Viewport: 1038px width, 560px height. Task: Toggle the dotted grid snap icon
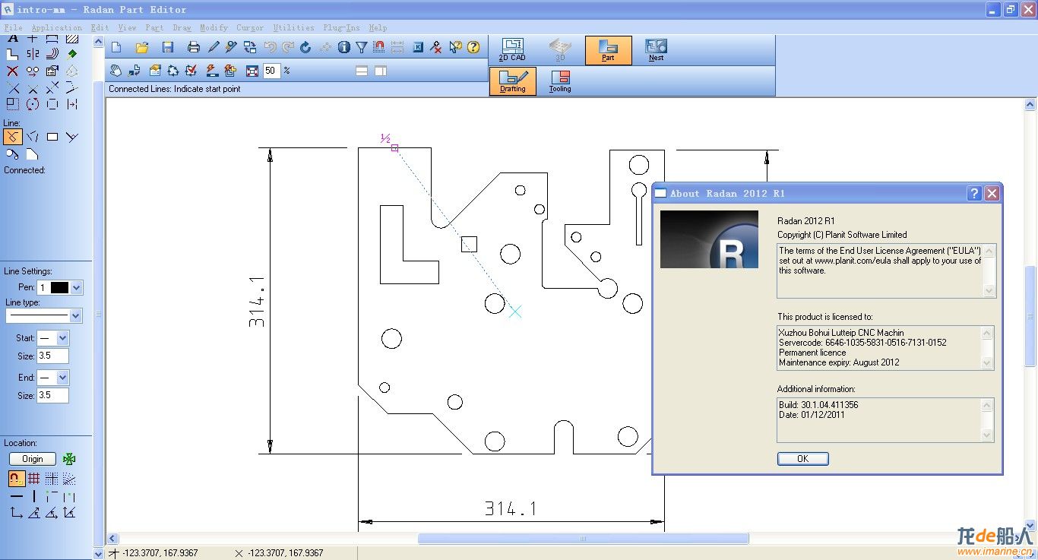coord(52,479)
